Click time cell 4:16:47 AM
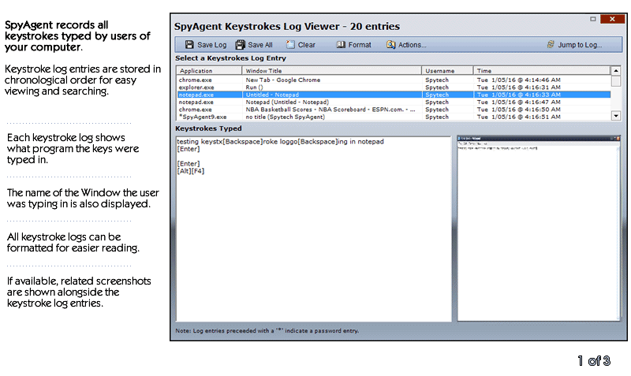 tap(519, 102)
